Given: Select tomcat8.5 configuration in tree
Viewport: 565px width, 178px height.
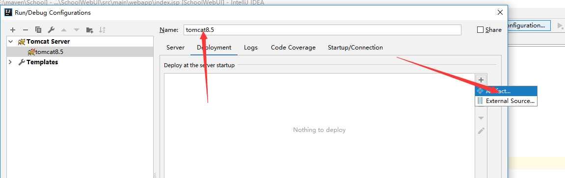Looking at the screenshot, I should [x=80, y=52].
